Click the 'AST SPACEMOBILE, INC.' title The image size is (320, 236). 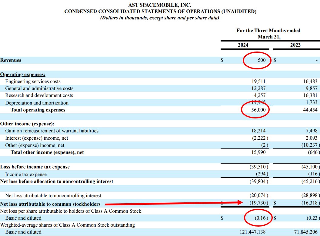pyautogui.click(x=160, y=5)
